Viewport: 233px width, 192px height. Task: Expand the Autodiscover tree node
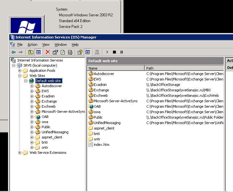pyautogui.click(x=32, y=86)
